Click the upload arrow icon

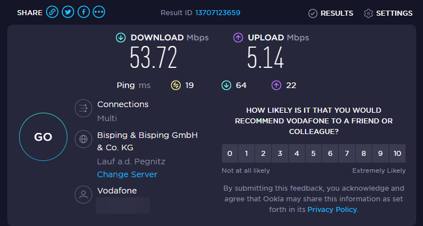tap(238, 38)
